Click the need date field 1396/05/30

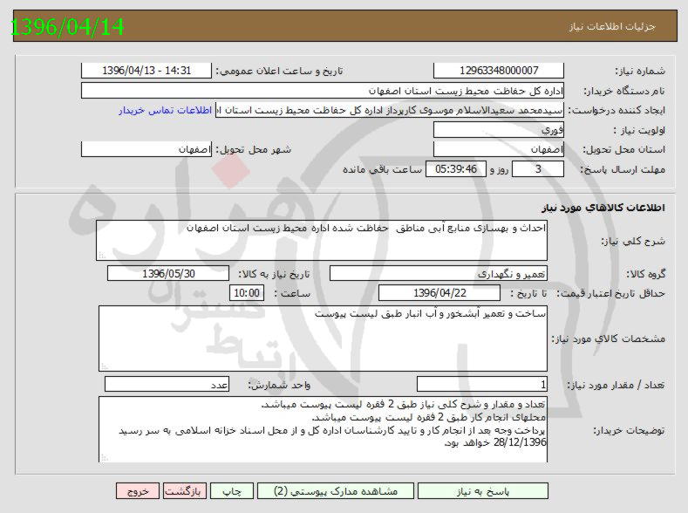168,273
